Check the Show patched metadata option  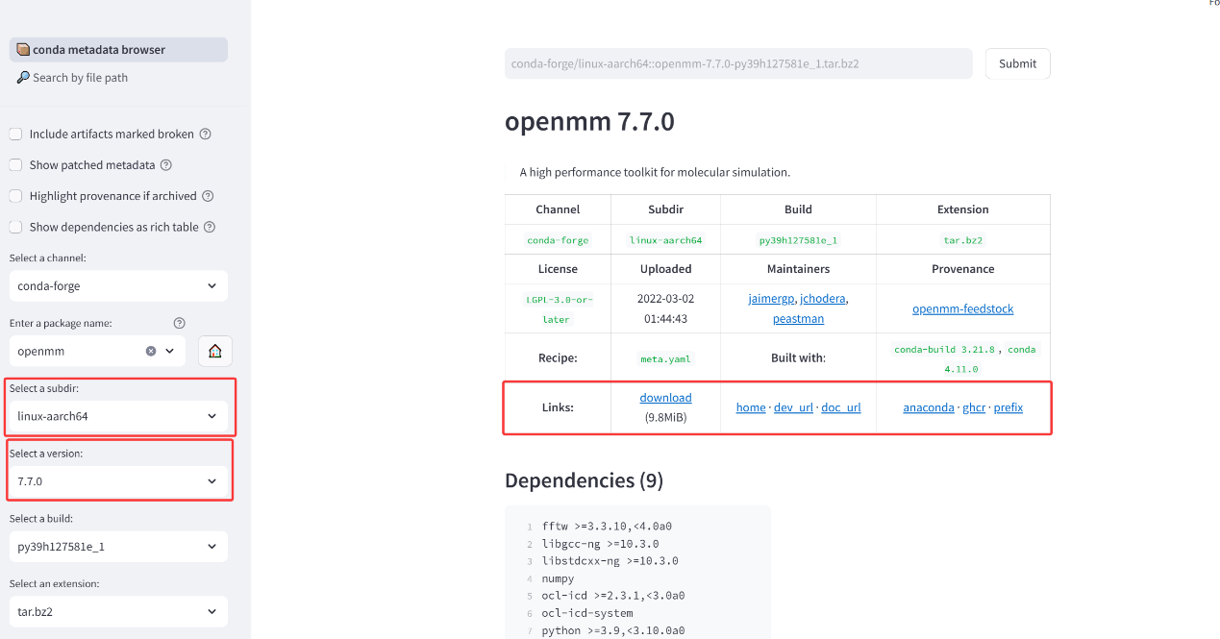click(x=15, y=164)
